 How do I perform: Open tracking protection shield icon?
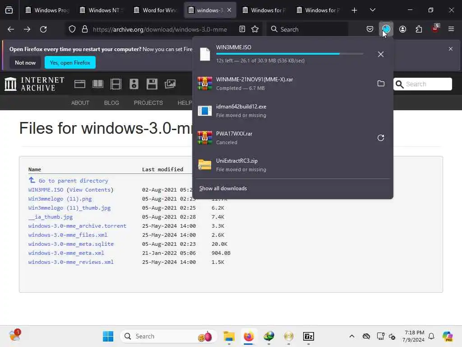coord(72,29)
